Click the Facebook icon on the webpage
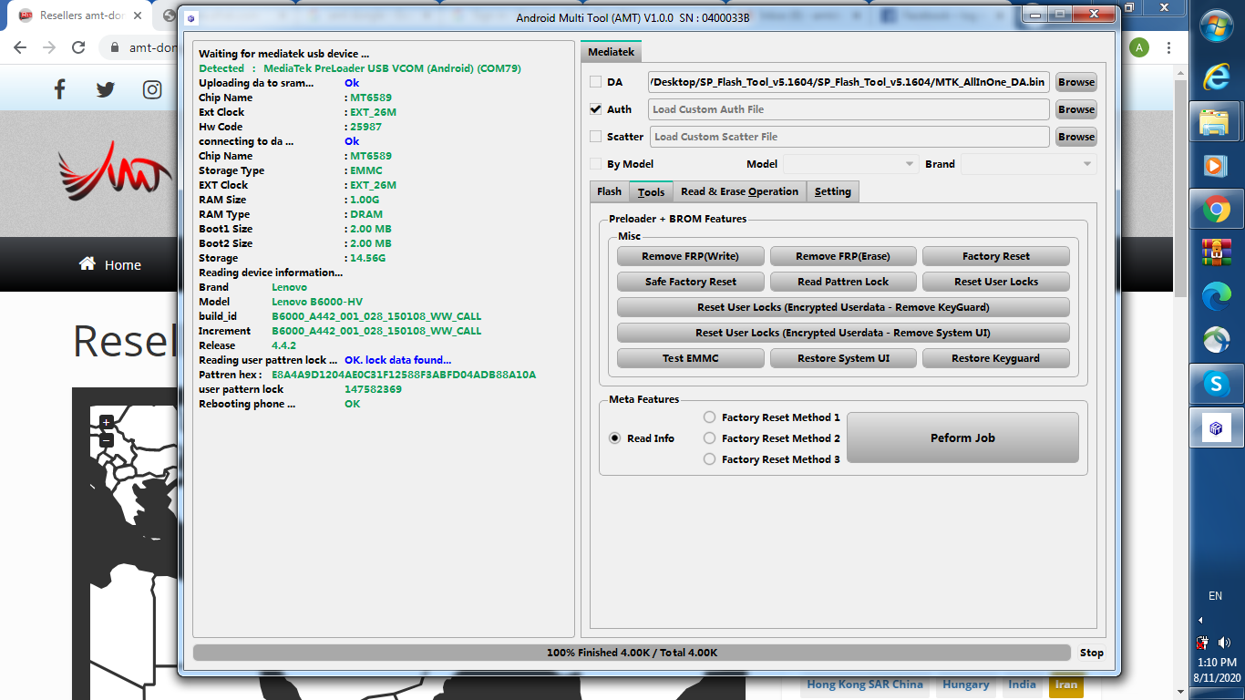The image size is (1245, 700). click(60, 88)
